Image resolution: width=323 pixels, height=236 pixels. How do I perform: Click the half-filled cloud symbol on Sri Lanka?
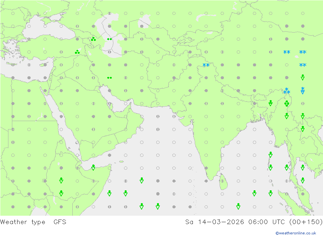click(222, 181)
